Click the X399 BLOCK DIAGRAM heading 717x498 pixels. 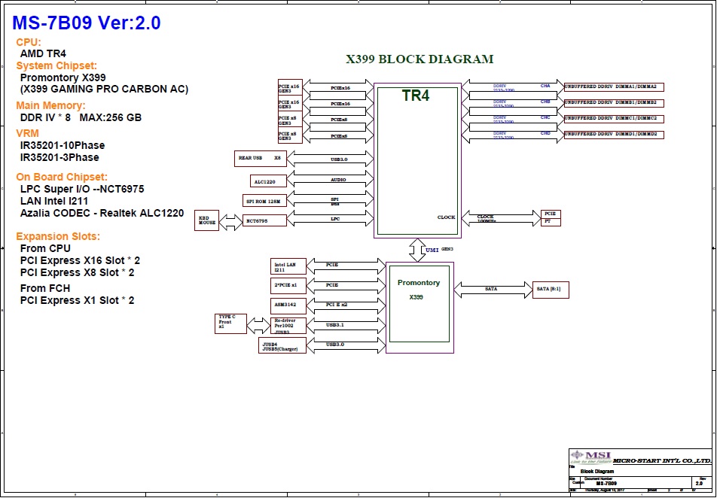(420, 59)
